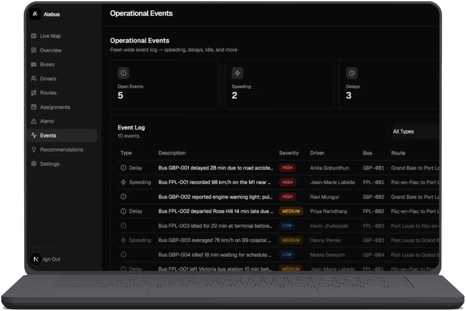Click HIGH badge in GBP-001 row

click(287, 168)
